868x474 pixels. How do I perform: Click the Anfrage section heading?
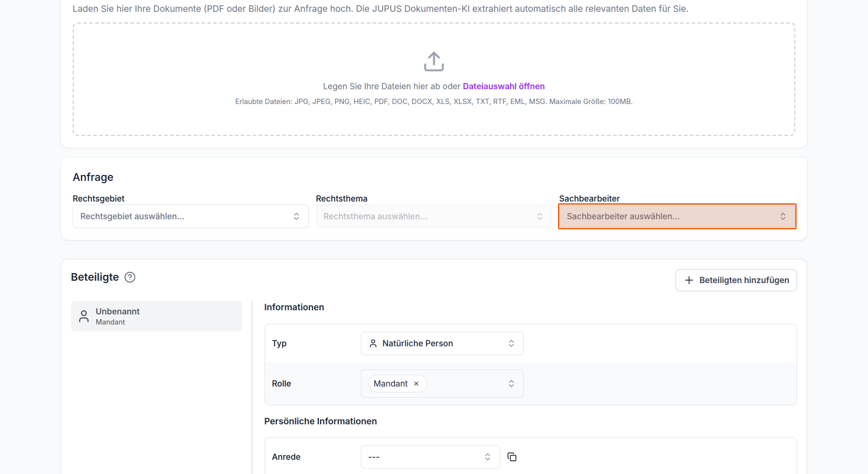click(x=93, y=177)
